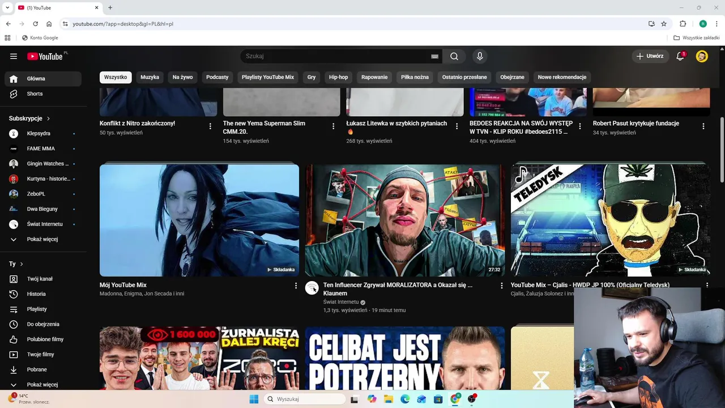
Task: Select the Ostatnio przesłane chip
Action: tap(464, 77)
